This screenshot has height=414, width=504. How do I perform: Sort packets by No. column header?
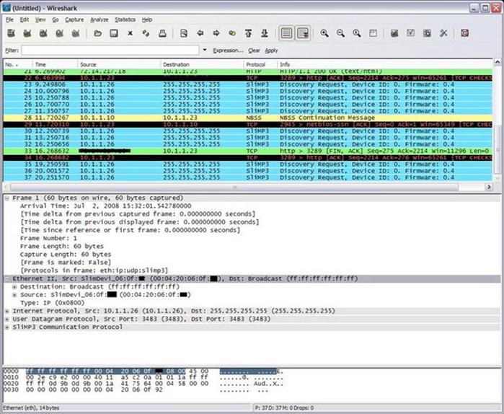pyautogui.click(x=18, y=65)
